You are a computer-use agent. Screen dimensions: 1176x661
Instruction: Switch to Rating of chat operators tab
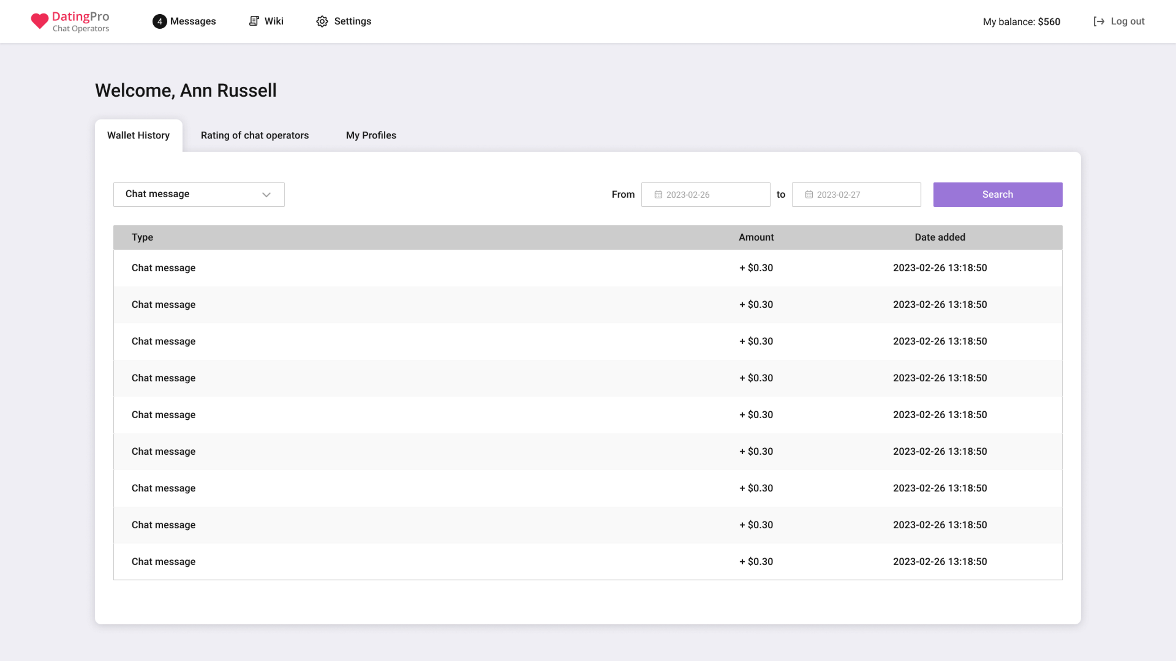tap(255, 135)
